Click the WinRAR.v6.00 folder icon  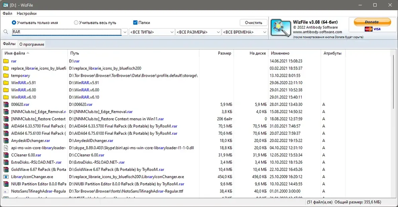coord(6,90)
